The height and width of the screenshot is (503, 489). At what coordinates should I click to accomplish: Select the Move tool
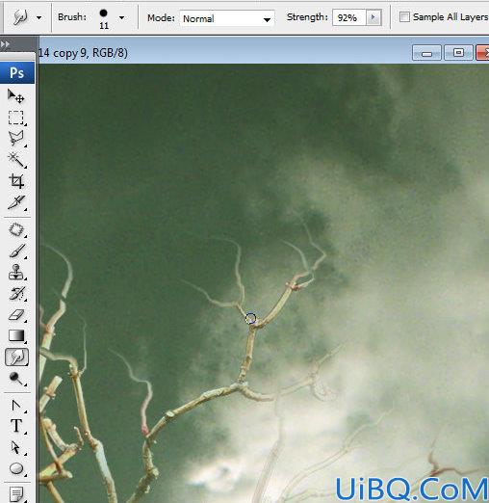16,96
